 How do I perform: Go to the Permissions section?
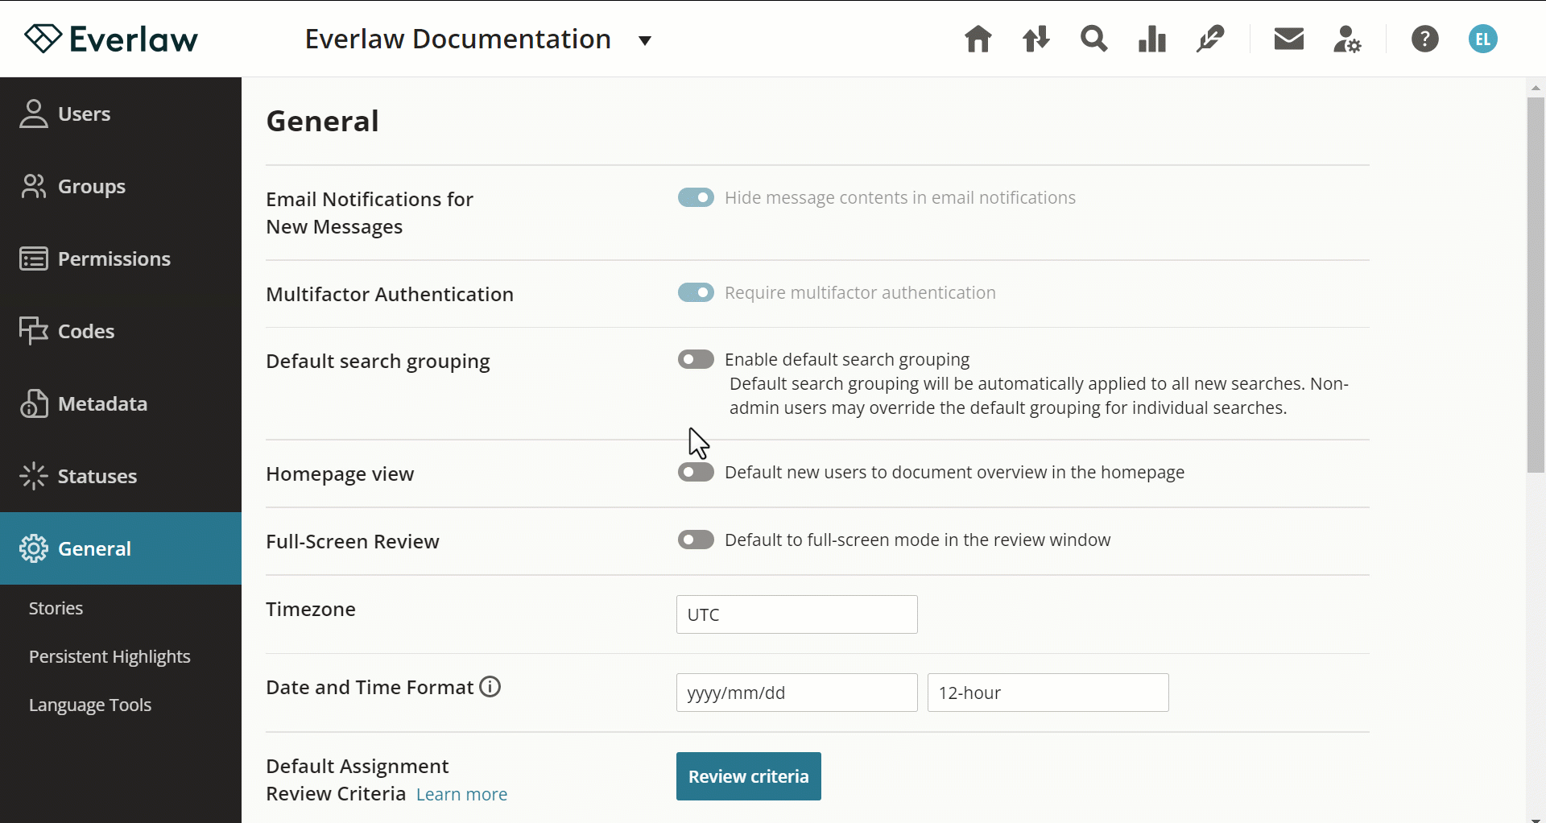point(114,258)
